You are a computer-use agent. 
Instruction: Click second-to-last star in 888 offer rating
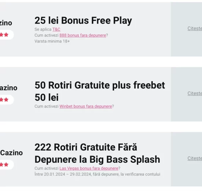coord(1,35)
